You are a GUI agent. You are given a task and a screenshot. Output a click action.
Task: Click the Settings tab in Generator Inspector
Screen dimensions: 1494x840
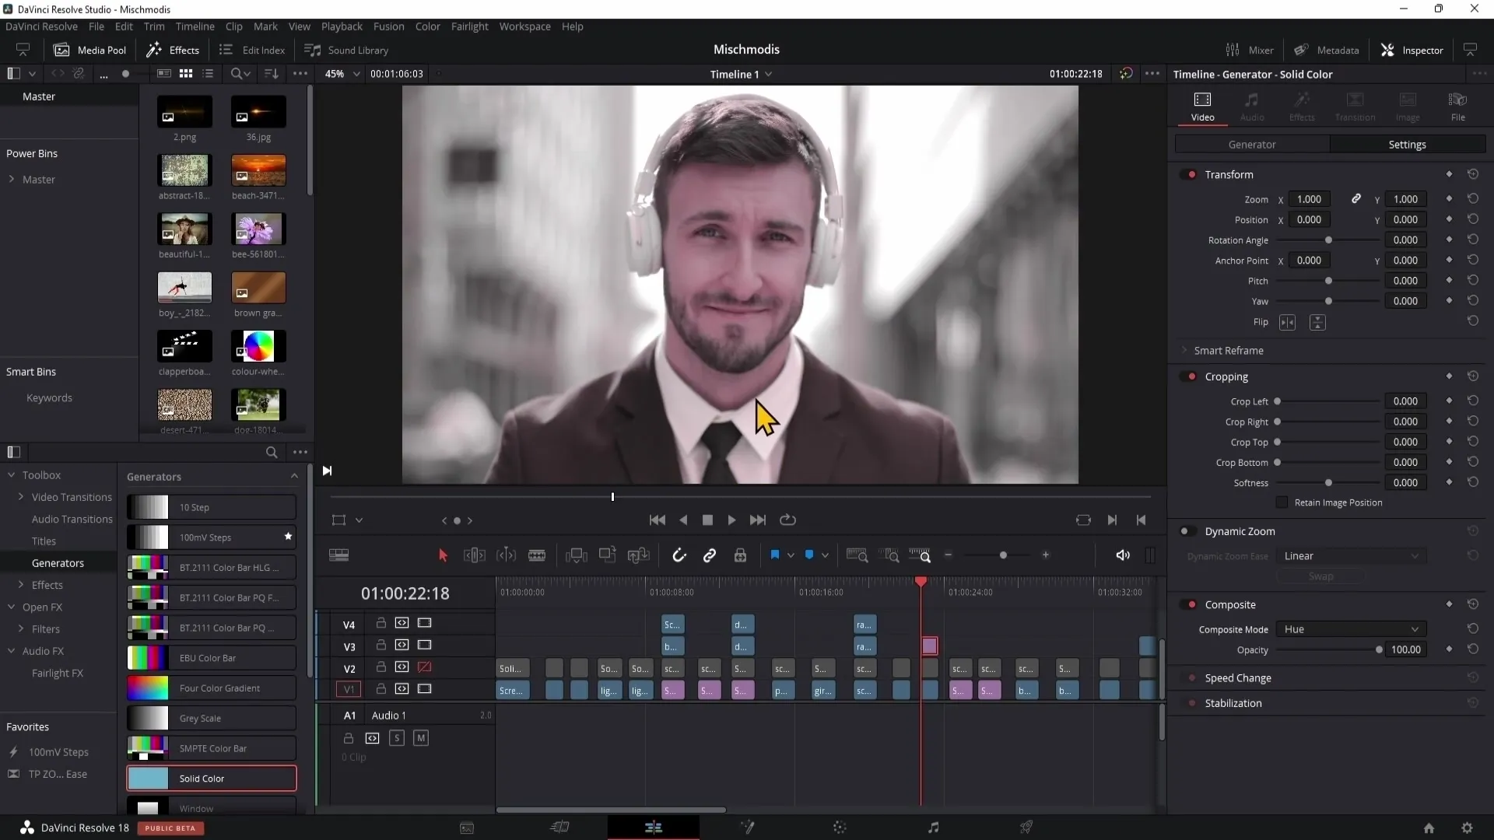1408,144
